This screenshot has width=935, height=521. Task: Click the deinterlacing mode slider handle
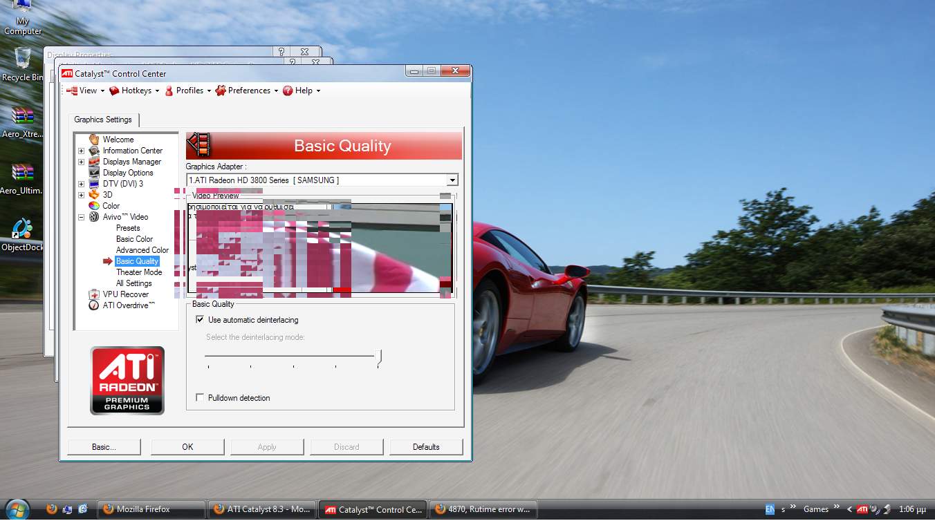click(378, 357)
